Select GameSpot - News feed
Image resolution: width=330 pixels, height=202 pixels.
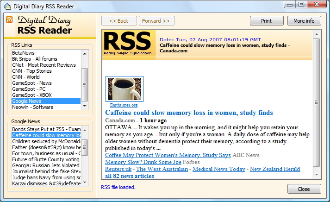click(x=46, y=83)
